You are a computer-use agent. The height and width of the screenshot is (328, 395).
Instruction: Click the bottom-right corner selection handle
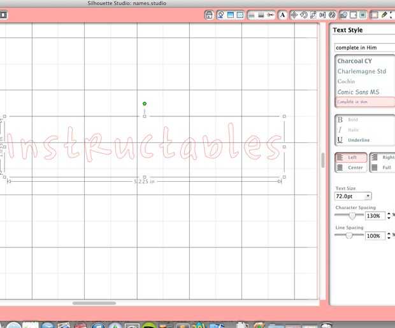pos(284,177)
